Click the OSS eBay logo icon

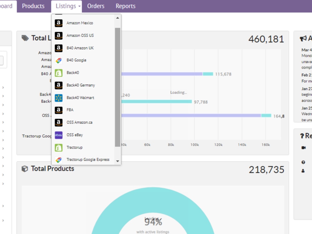pos(59,135)
